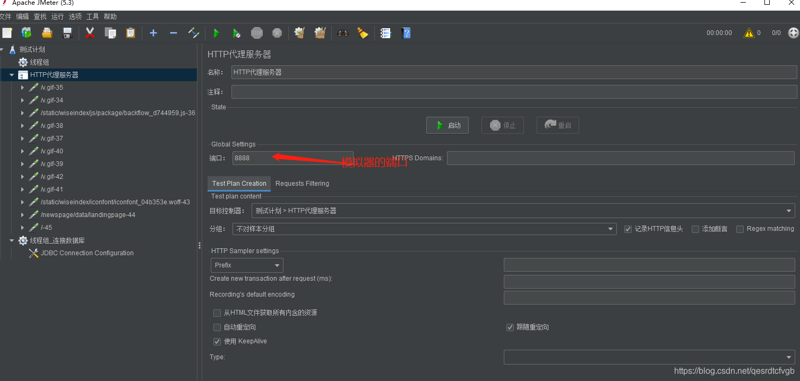The height and width of the screenshot is (381, 800).
Task: Click the 启动 start button
Action: point(448,125)
